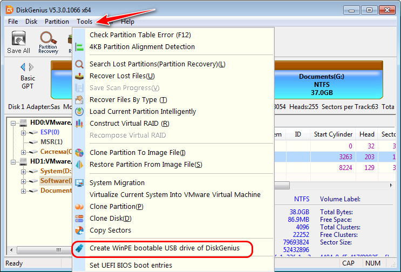
Task: Open the Tools menu
Action: pyautogui.click(x=84, y=22)
